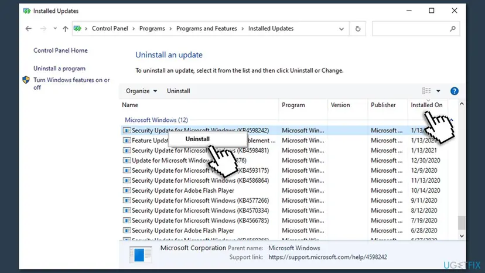
Task: Click the icon of the 10/14/2020 Flash Player update
Action: 127,190
